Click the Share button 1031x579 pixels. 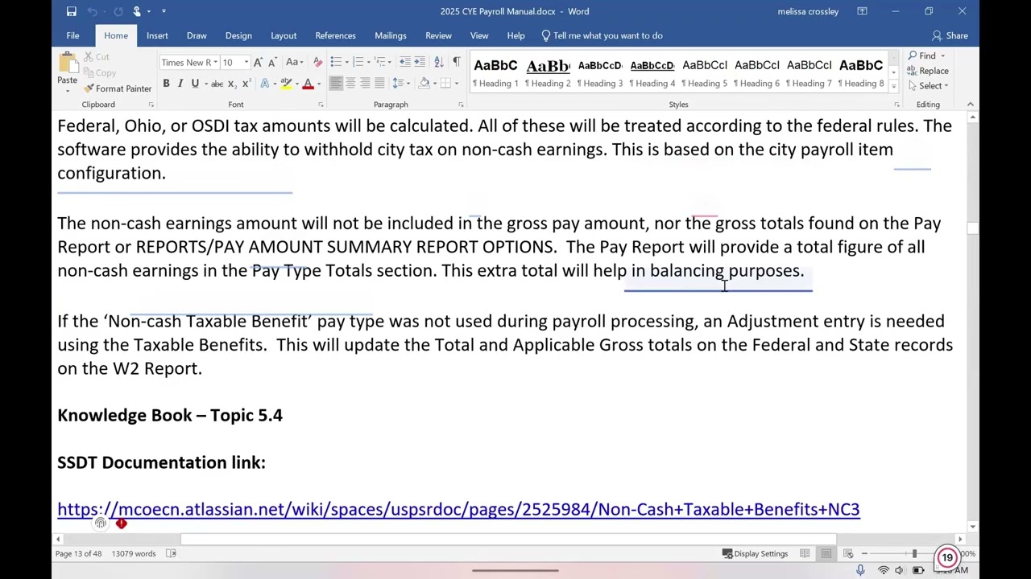point(950,35)
